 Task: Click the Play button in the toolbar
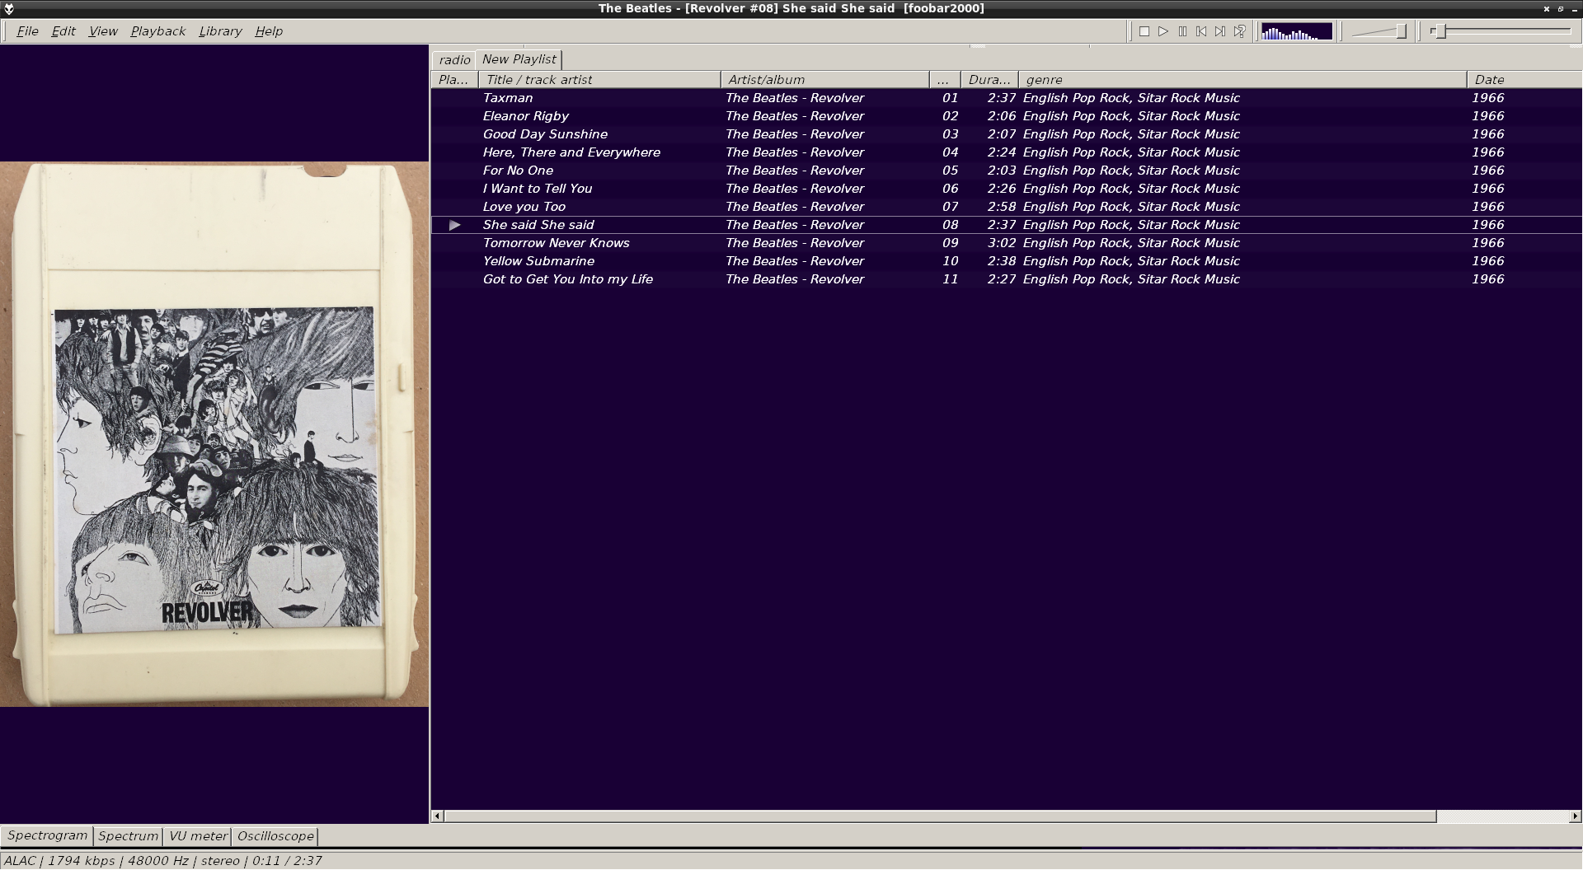tap(1163, 31)
